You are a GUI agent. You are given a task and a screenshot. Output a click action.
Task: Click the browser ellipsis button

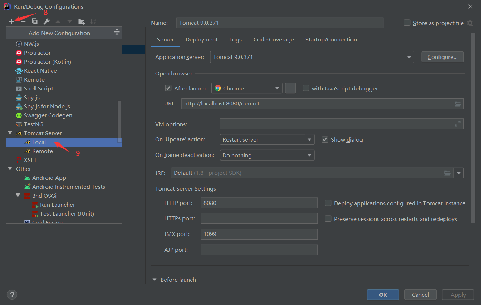click(290, 88)
